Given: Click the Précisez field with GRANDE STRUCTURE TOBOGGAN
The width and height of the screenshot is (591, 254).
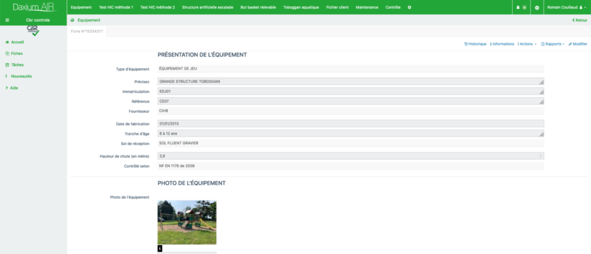Looking at the screenshot, I should (x=350, y=81).
